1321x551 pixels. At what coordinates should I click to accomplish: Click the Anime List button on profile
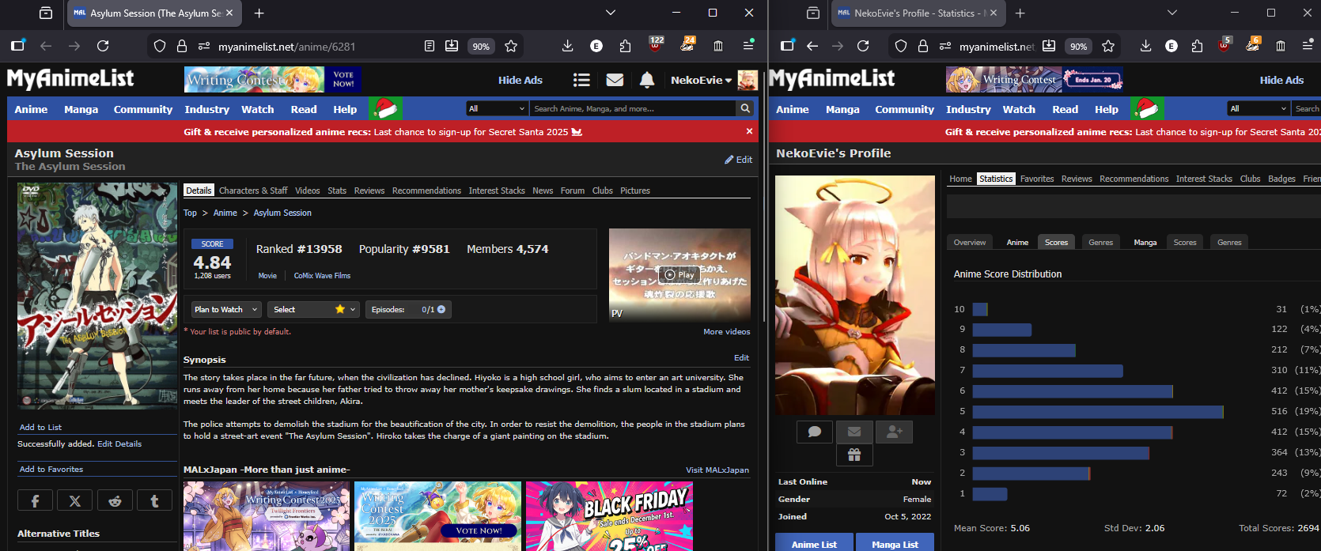[x=814, y=544]
